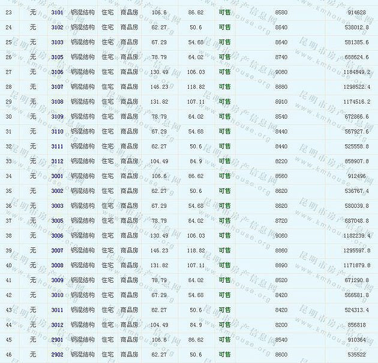
Task: Open room 2902 link
Action: click(57, 355)
